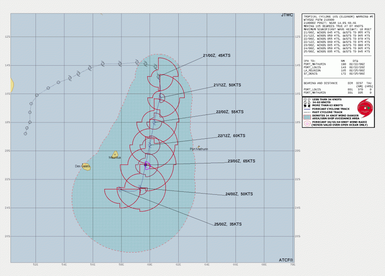This screenshot has height=276, width=385.
Task: Click the '24/00Z, WINDS 050 KTS' forecast line
Action: pyautogui.click(x=337, y=48)
